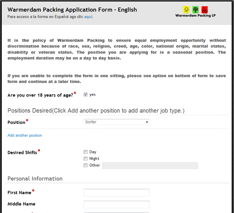234x213 pixels.
Task: Click the Desired Shifts field label
Action: click(22, 153)
